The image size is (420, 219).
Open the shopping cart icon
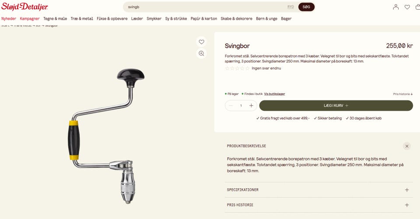tap(418, 7)
